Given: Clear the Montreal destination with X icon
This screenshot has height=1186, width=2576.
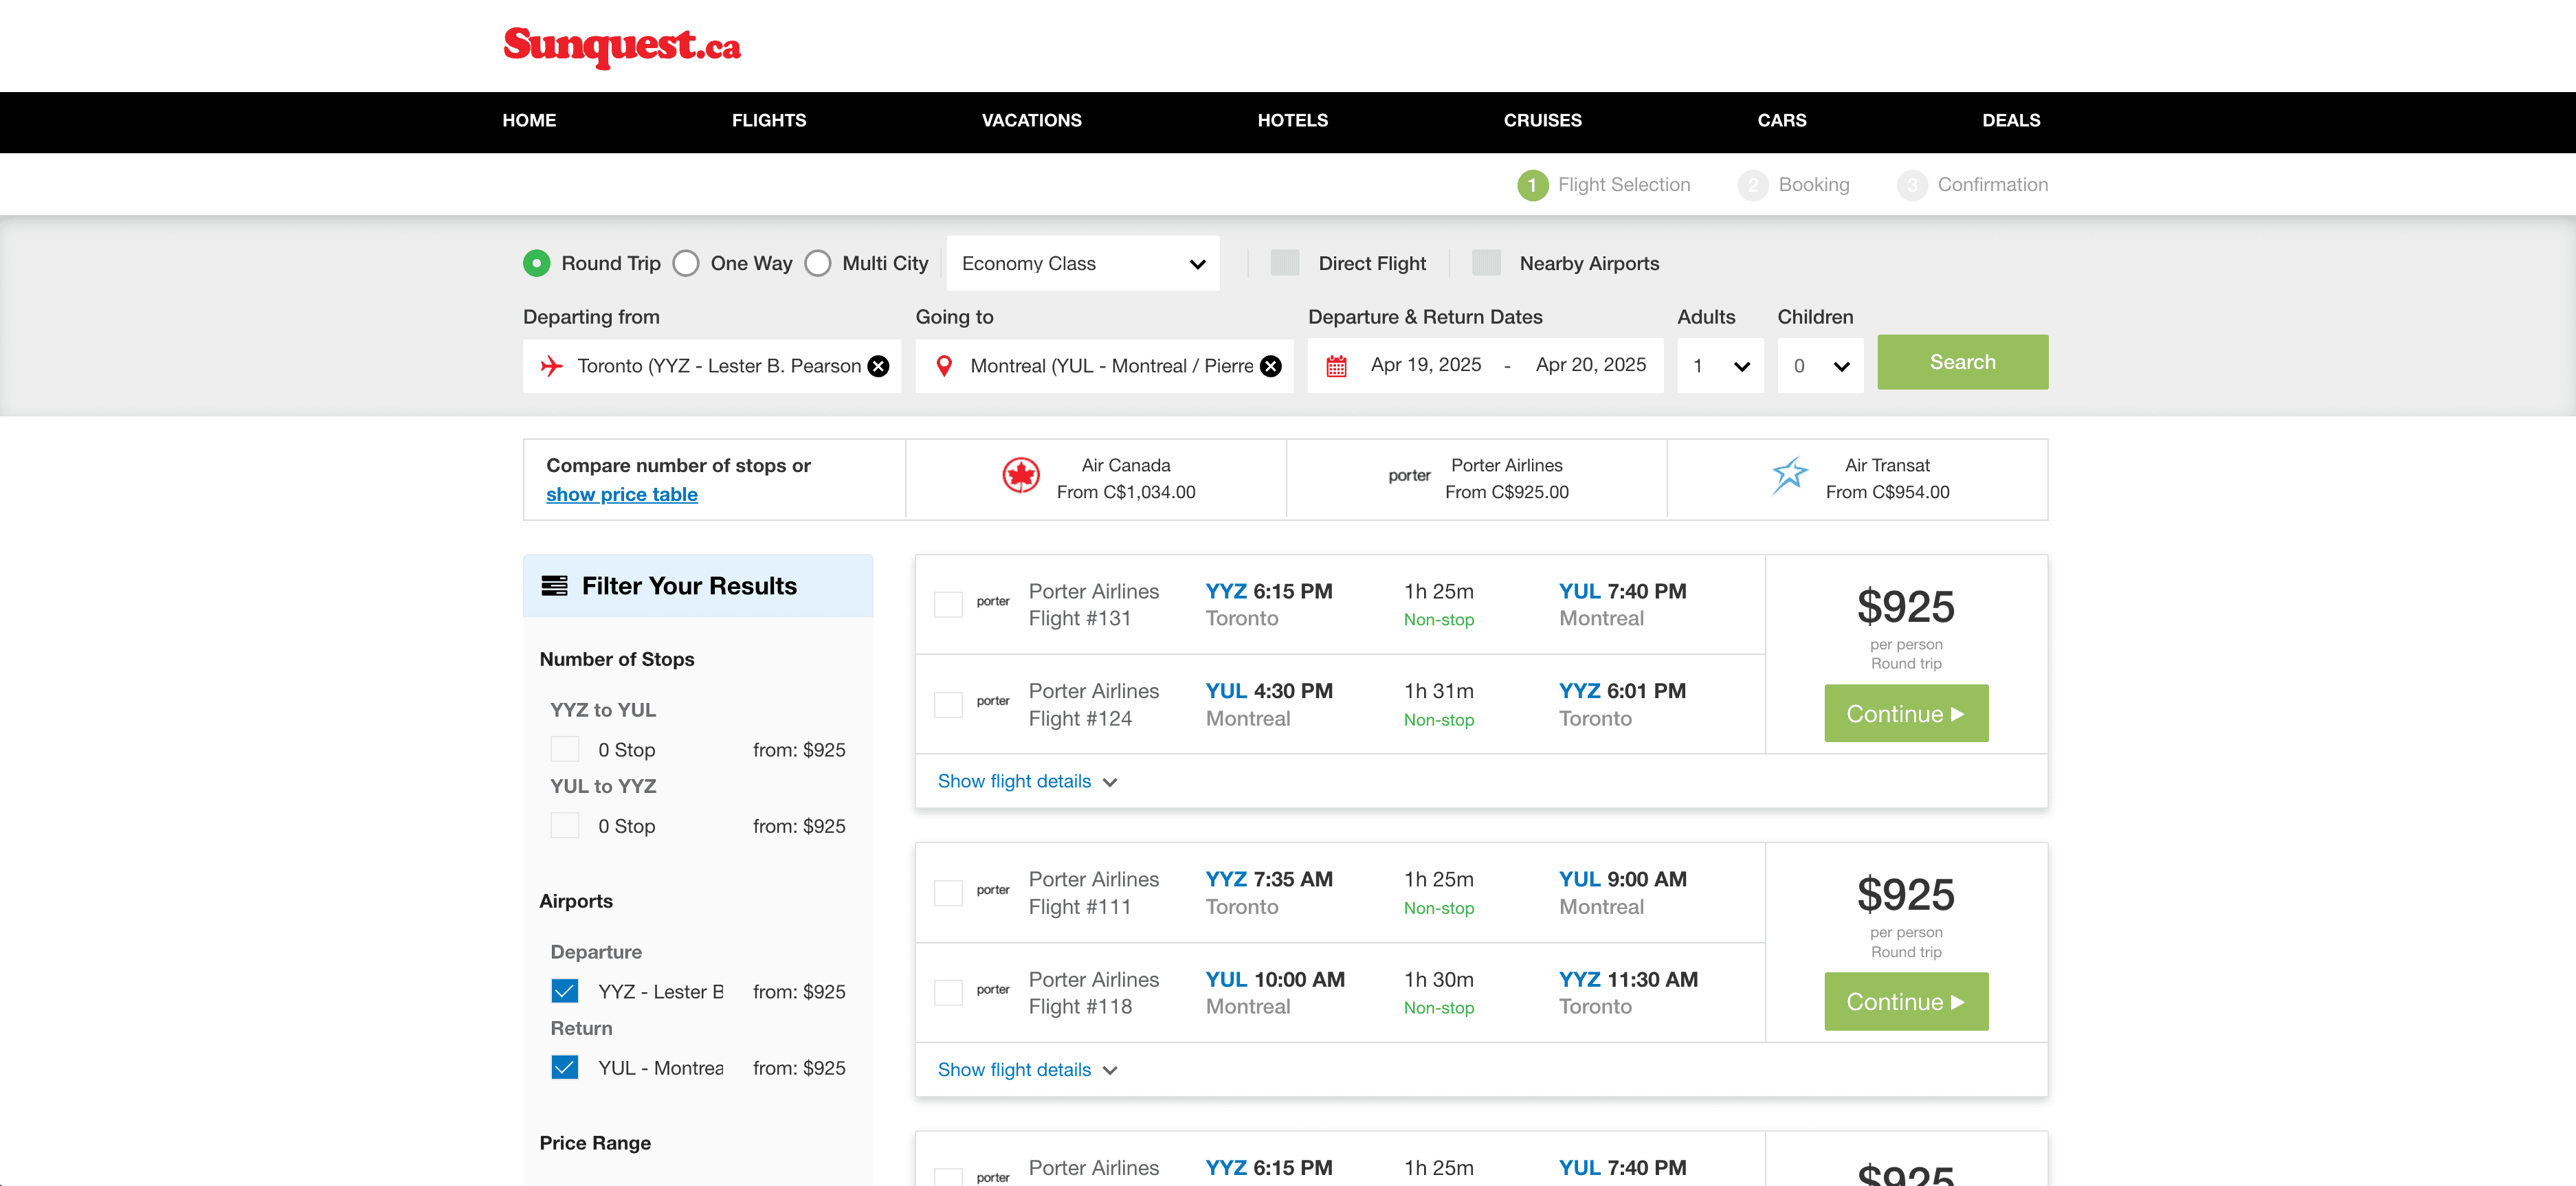Looking at the screenshot, I should coord(1270,366).
